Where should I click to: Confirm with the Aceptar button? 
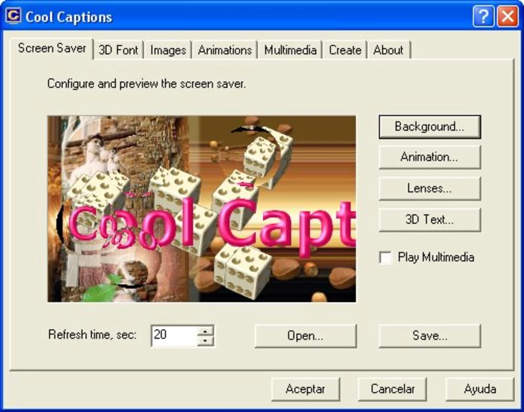pyautogui.click(x=305, y=389)
